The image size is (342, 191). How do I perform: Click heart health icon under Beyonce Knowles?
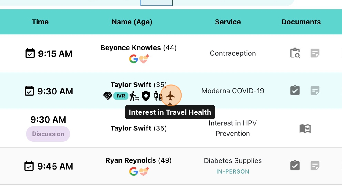(144, 59)
